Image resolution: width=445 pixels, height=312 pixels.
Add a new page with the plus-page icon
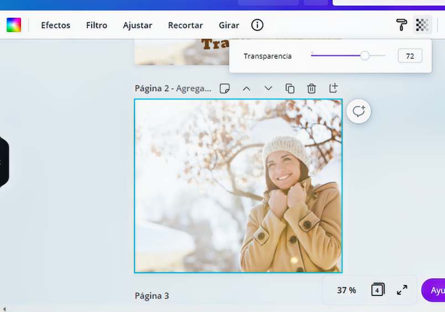tap(333, 89)
